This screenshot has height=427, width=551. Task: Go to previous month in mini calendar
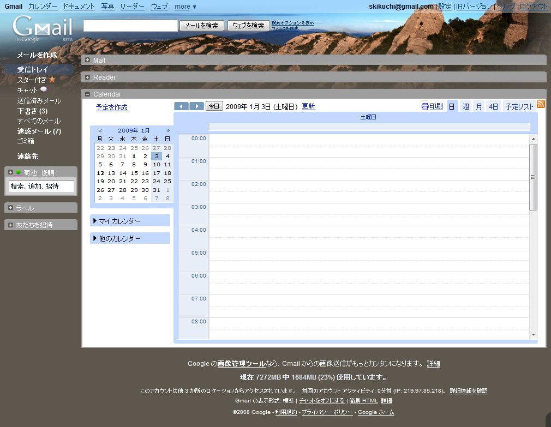tap(100, 131)
